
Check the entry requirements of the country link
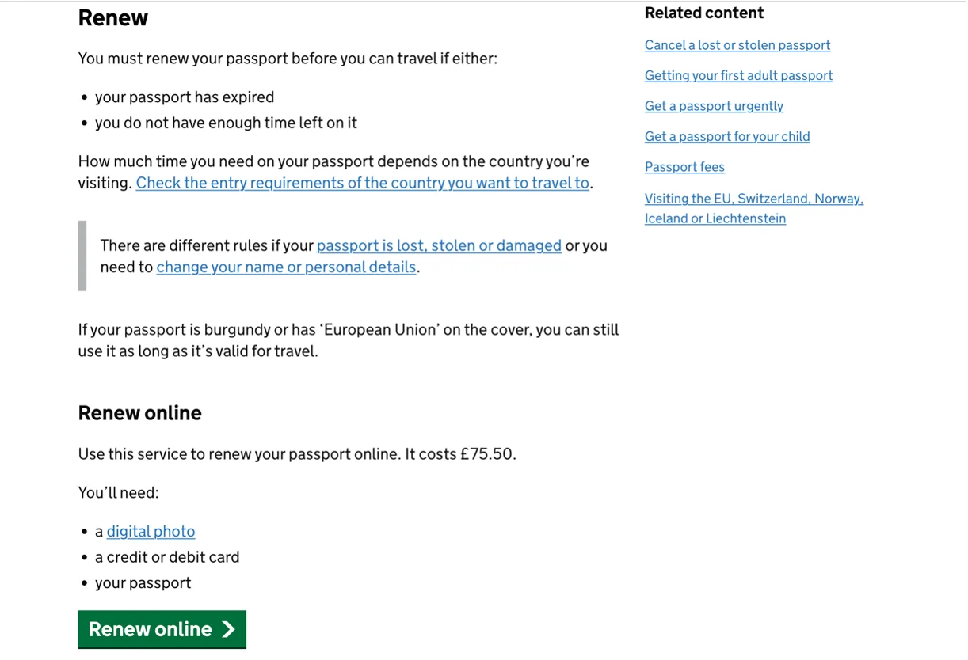tap(362, 183)
